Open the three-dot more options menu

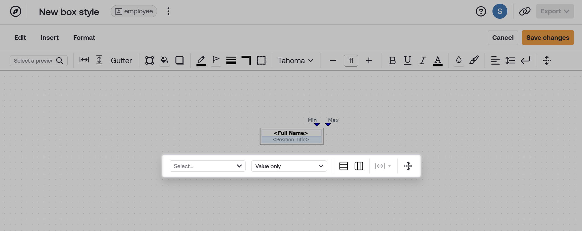coord(168,11)
